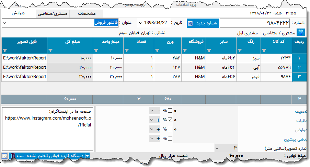Open the plus sign dropdown for مالیات
Screen dimensions: 310x167
pos(152,120)
